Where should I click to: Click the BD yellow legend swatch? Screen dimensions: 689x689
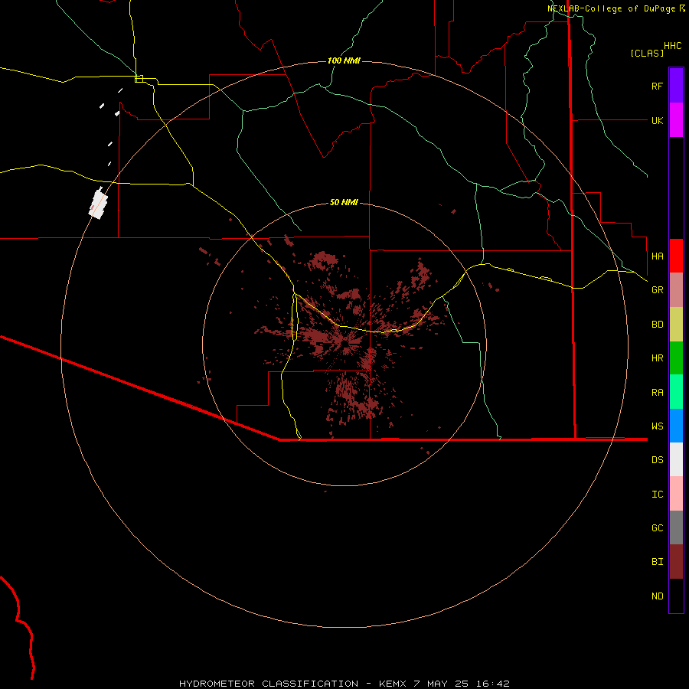tap(676, 324)
